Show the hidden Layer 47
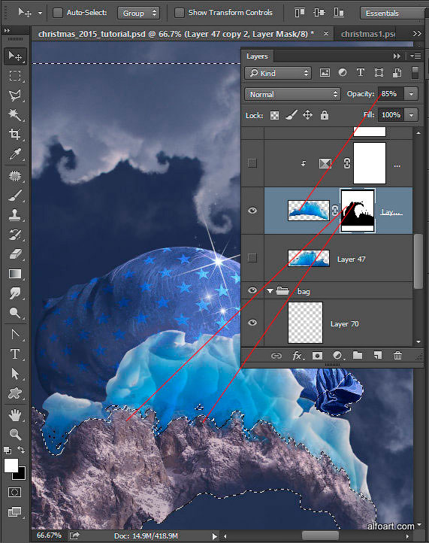Viewport: 429px width, 543px height. click(252, 258)
